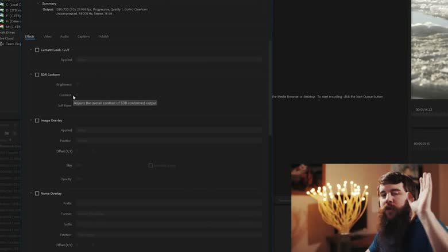Image resolution: width=448 pixels, height=252 pixels.
Task: Click the Image Overlay Offset X value
Action: [x=78, y=151]
